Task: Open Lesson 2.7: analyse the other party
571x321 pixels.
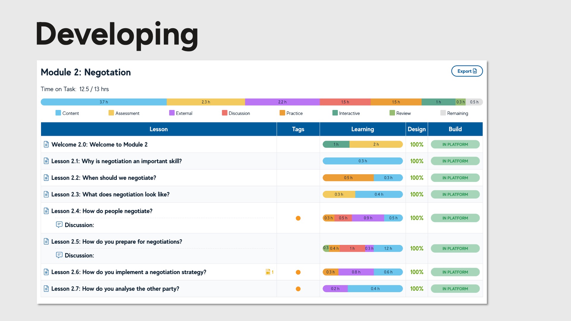Action: point(115,289)
